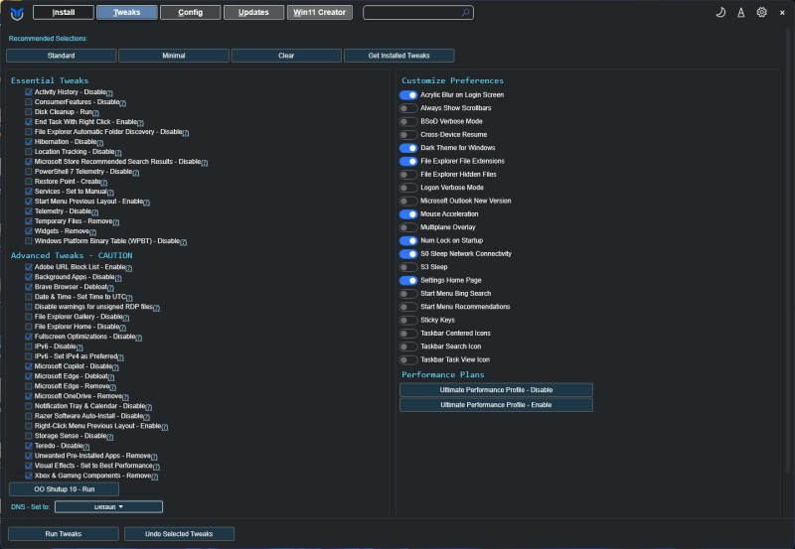
Task: Switch to the Tweaks tab
Action: tap(127, 12)
